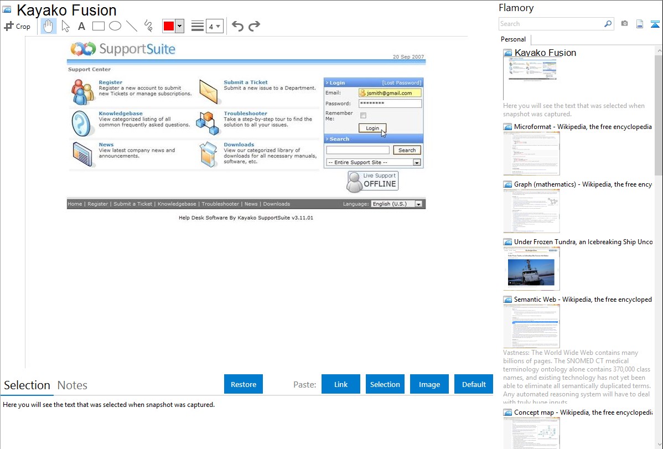Select the ellipse shape tool
This screenshot has height=449, width=663.
tap(115, 26)
